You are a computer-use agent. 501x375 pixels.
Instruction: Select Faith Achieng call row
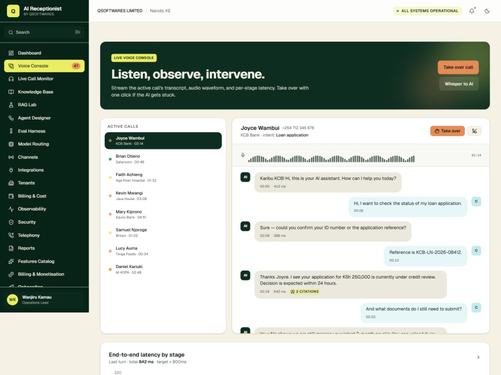pos(163,177)
